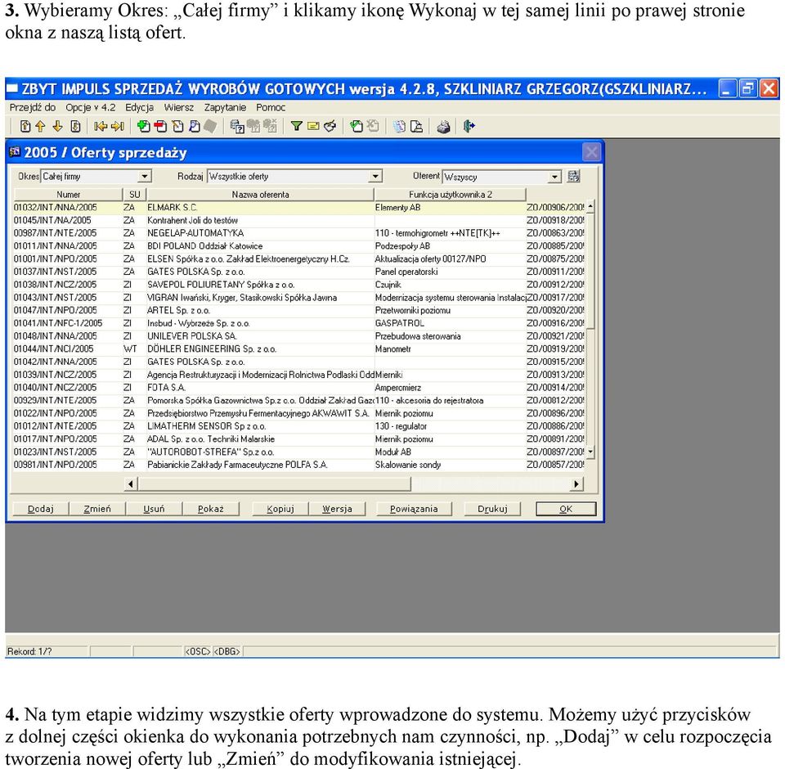
Task: Click the Numer column header
Action: (68, 195)
